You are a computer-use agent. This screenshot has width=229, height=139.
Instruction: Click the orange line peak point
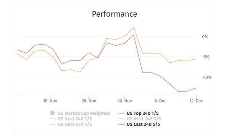pyautogui.click(x=133, y=27)
